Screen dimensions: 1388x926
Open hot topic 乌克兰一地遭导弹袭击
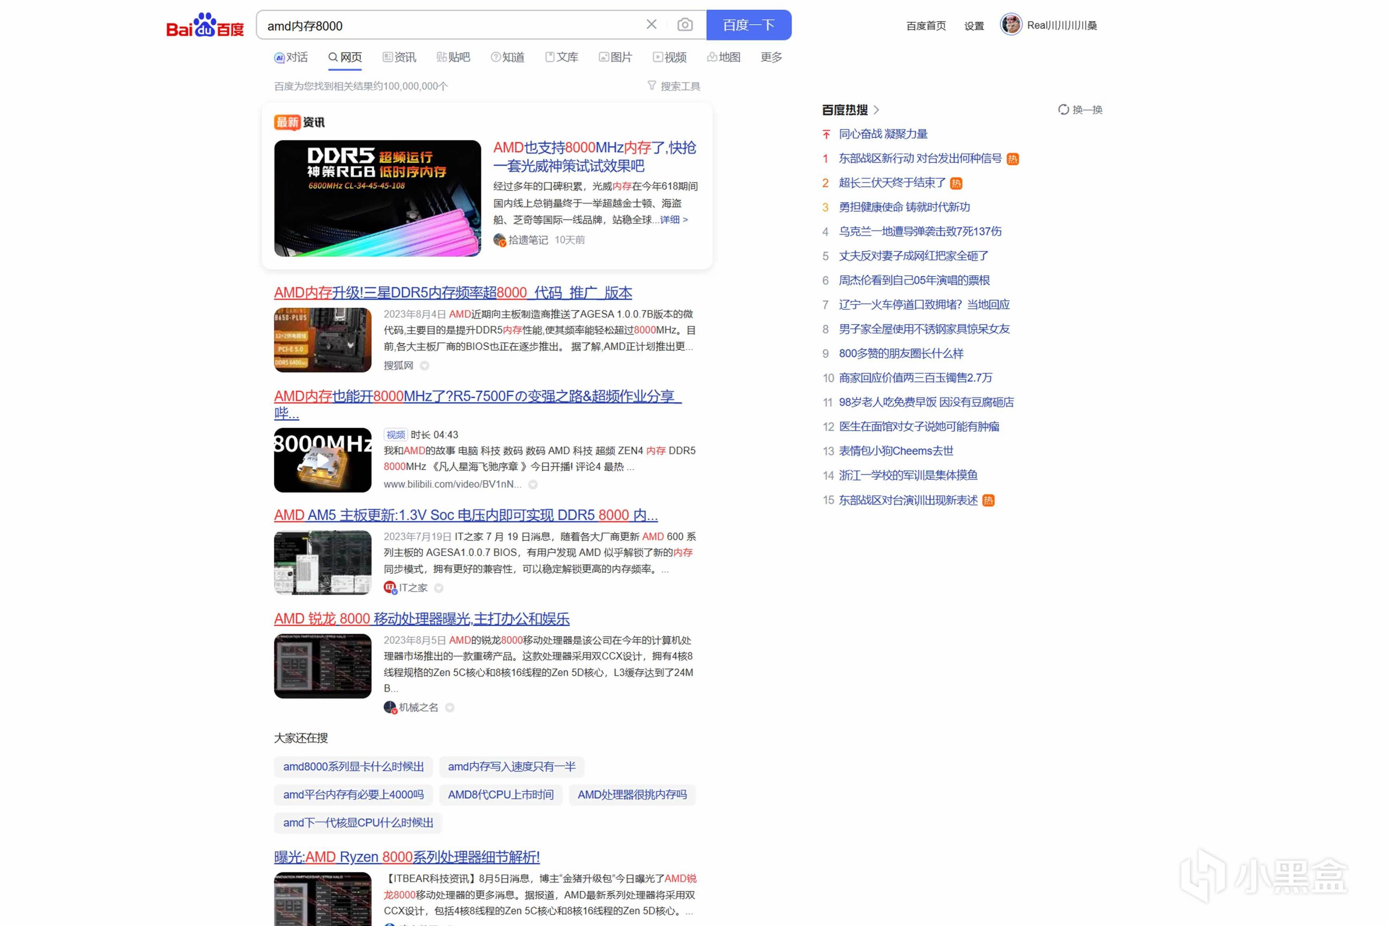921,231
